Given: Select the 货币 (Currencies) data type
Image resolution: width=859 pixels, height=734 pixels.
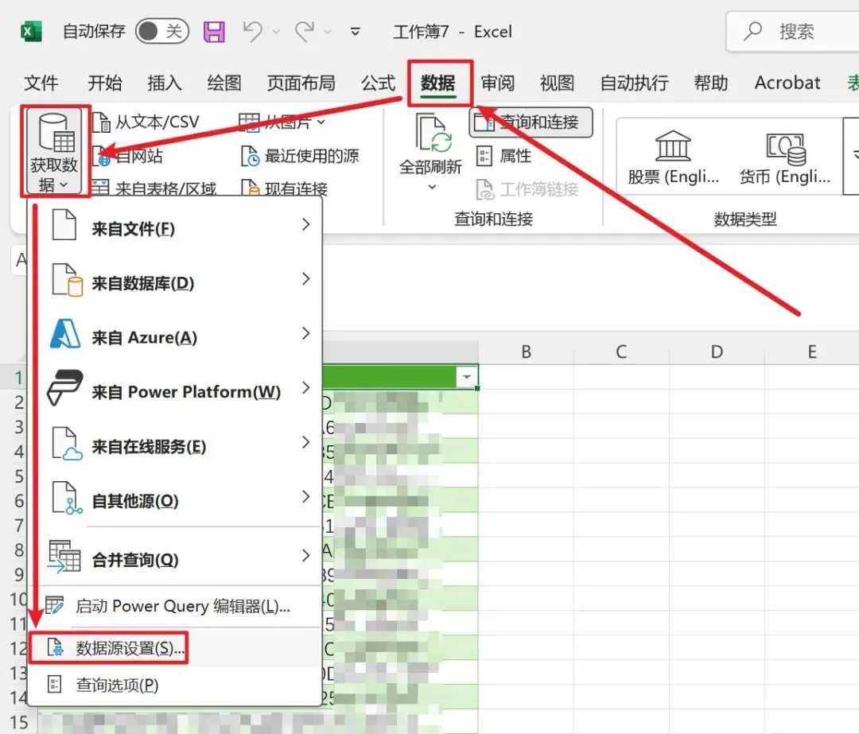Looking at the screenshot, I should pyautogui.click(x=784, y=157).
